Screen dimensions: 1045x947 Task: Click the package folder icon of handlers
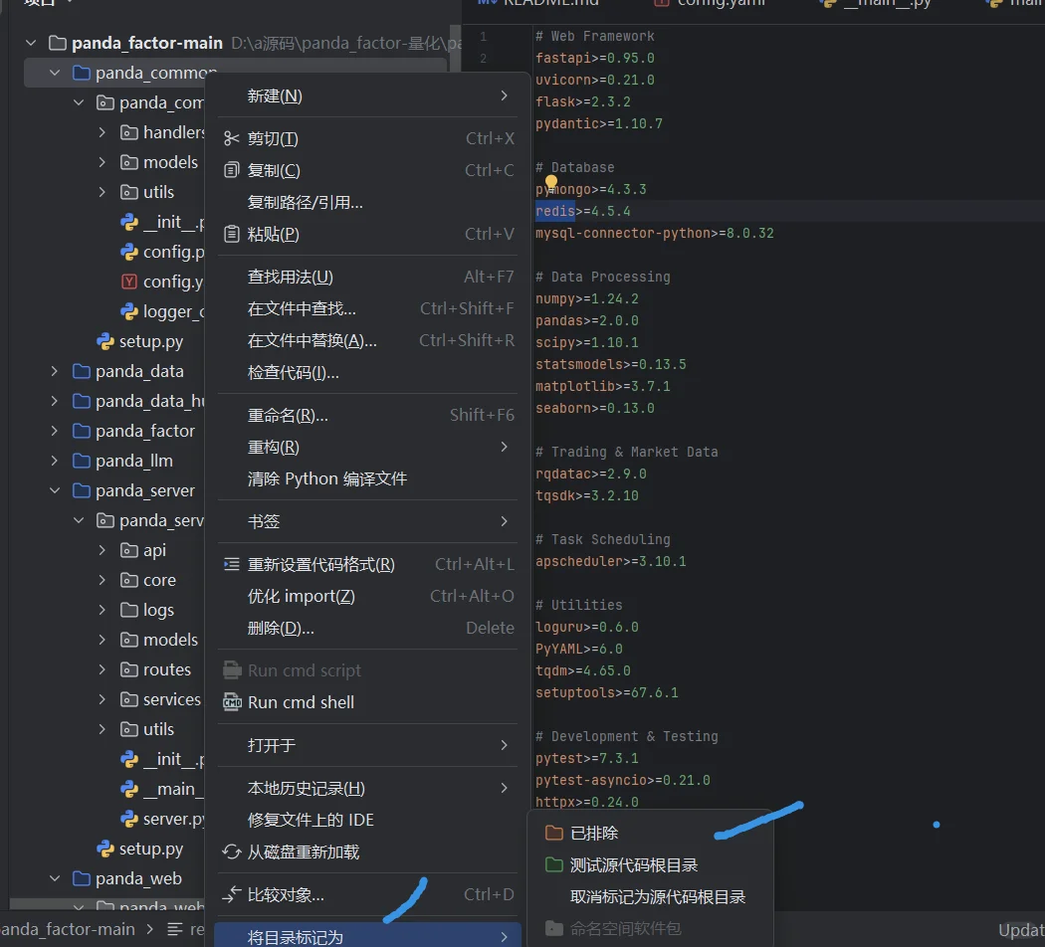click(x=129, y=132)
